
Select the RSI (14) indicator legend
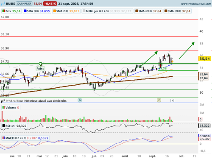[14, 126]
